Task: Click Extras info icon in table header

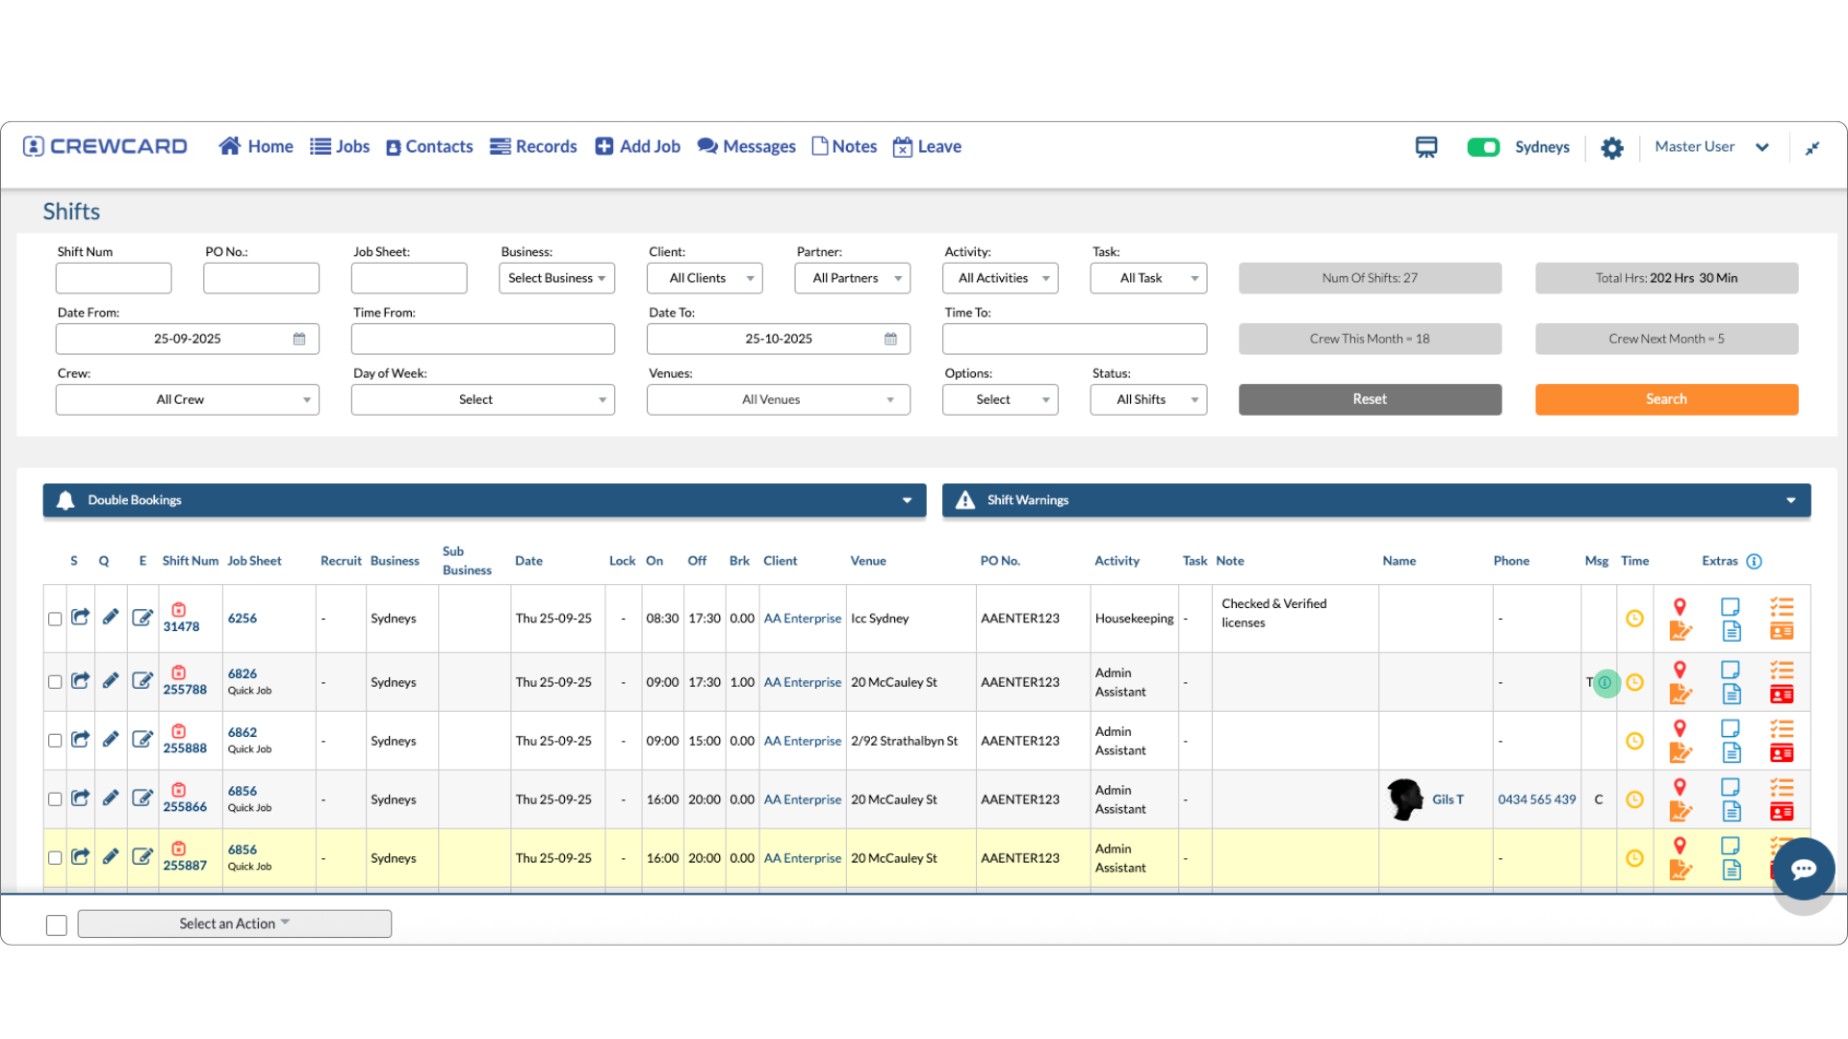Action: click(1755, 561)
